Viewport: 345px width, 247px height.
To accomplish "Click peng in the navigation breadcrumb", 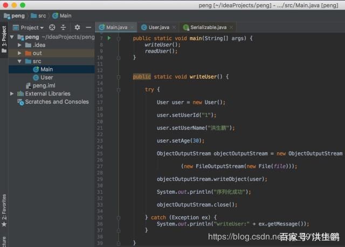I will [x=18, y=16].
